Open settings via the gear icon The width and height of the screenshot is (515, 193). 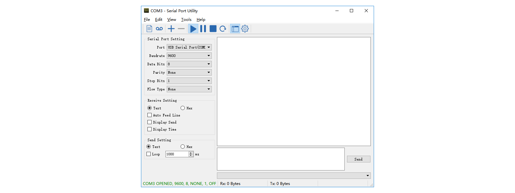click(245, 29)
